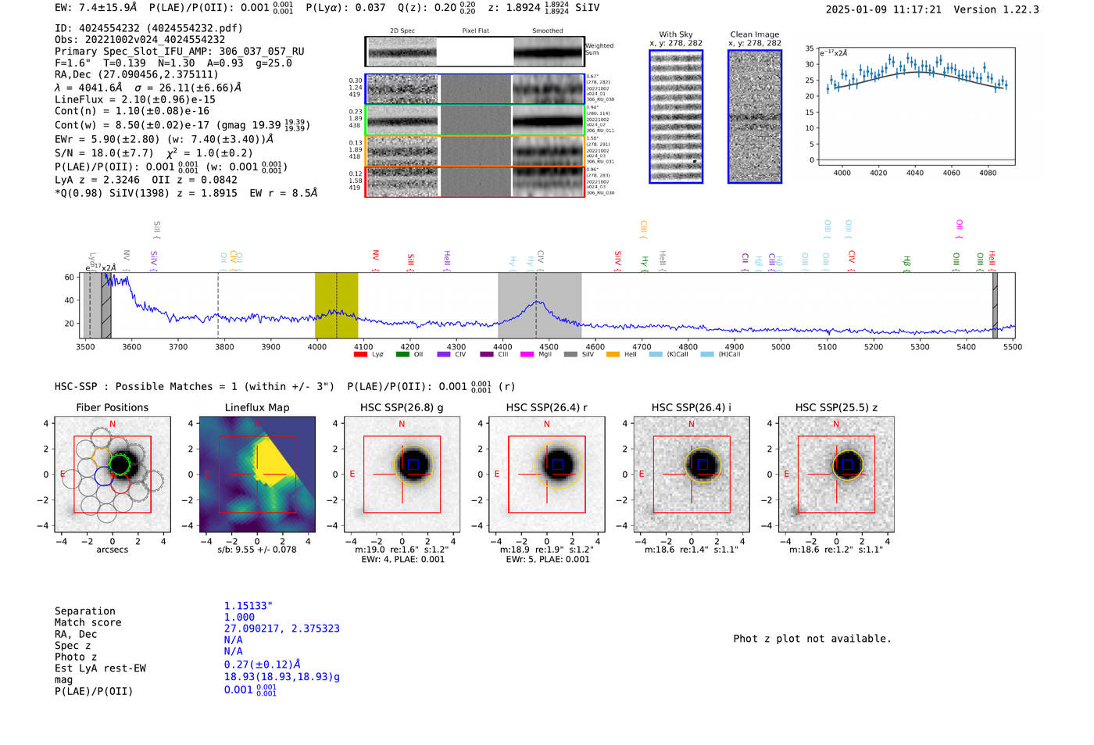1094x745 pixels.
Task: Click the hatched region at spectrum's right edge
Action: point(995,305)
